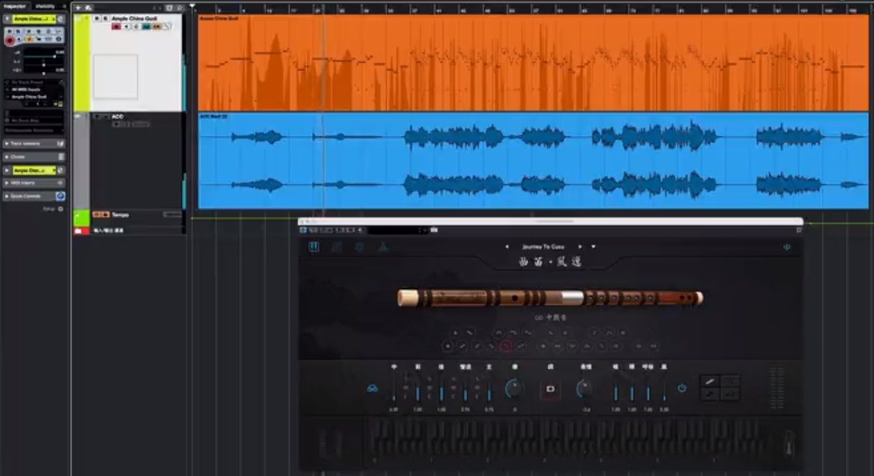Screen dimensions: 874x476
Task: Adjust the plugin knob showing value -3.4
Action: click(x=585, y=389)
